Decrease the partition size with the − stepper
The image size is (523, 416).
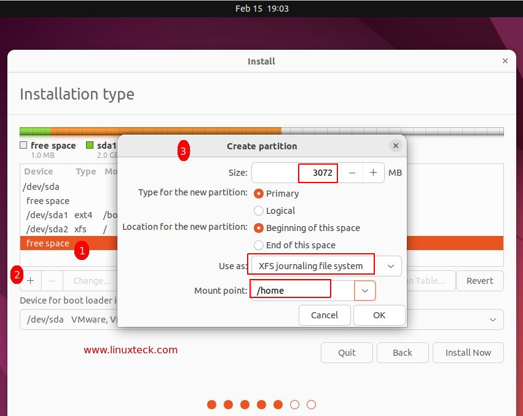coord(352,173)
